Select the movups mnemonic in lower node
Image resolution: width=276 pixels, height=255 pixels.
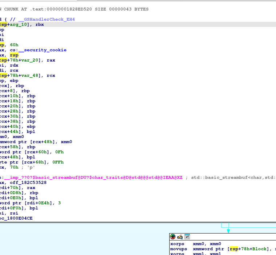[x=179, y=249]
